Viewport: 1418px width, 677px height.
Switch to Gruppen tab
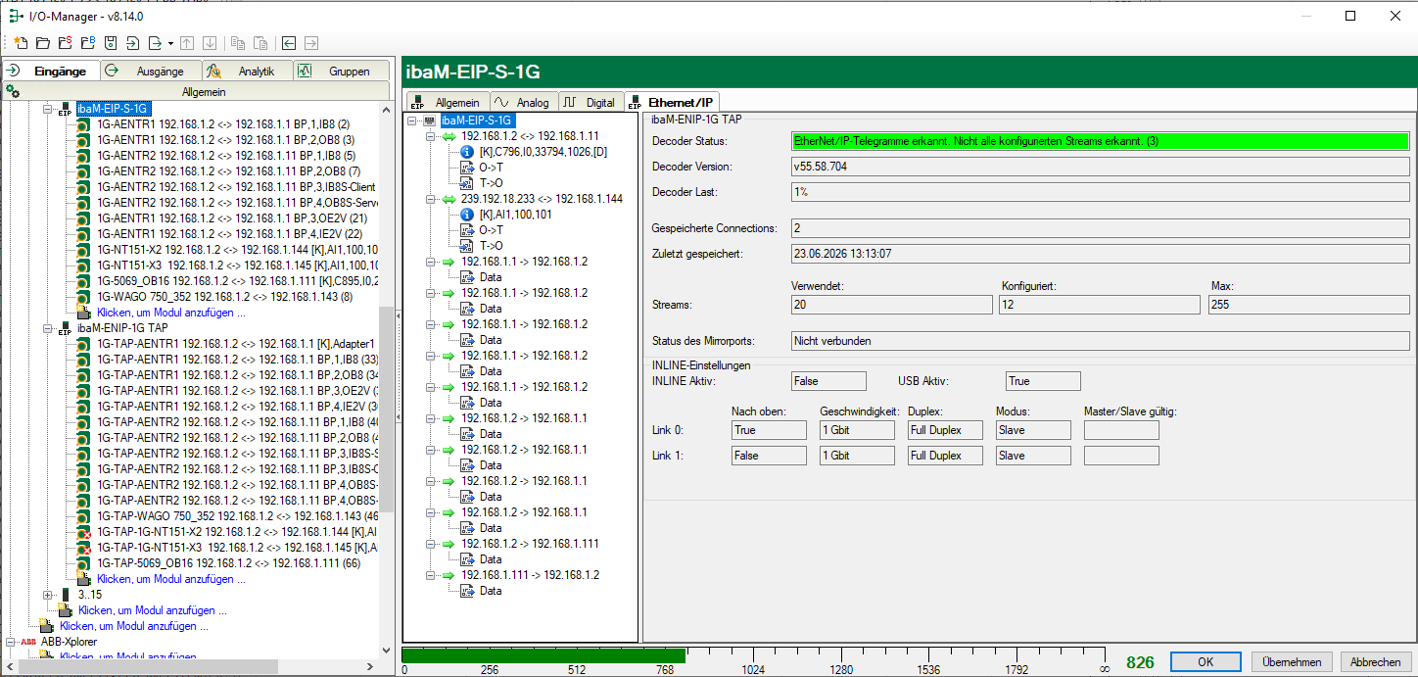point(341,71)
